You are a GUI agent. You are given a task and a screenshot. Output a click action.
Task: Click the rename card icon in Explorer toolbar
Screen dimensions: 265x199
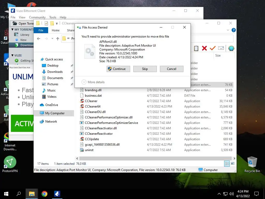221,48
